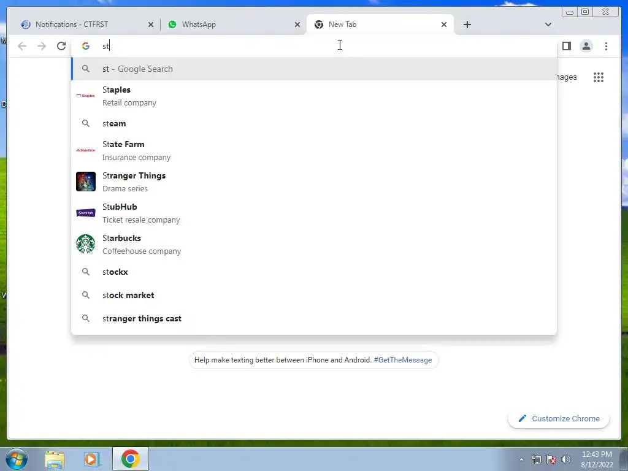Reload the current page
The image size is (628, 471).
coord(61,46)
